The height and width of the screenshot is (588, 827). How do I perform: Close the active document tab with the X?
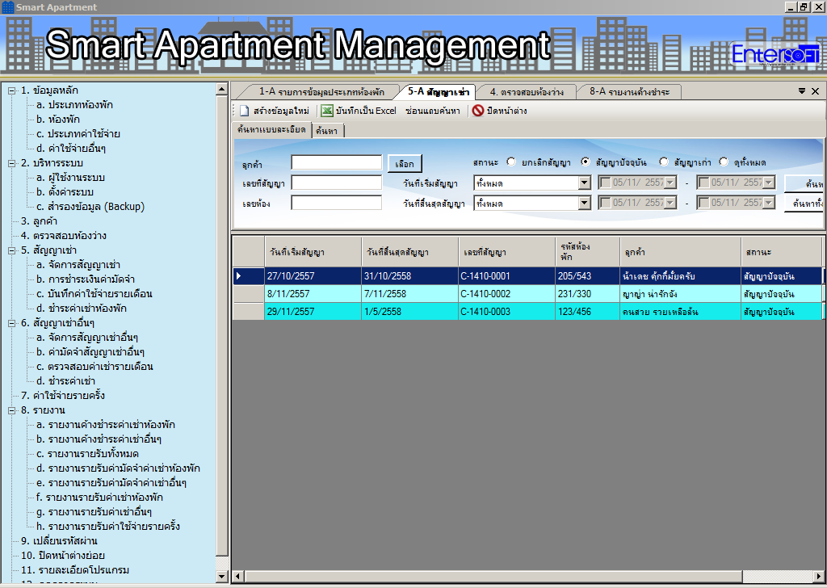click(816, 91)
